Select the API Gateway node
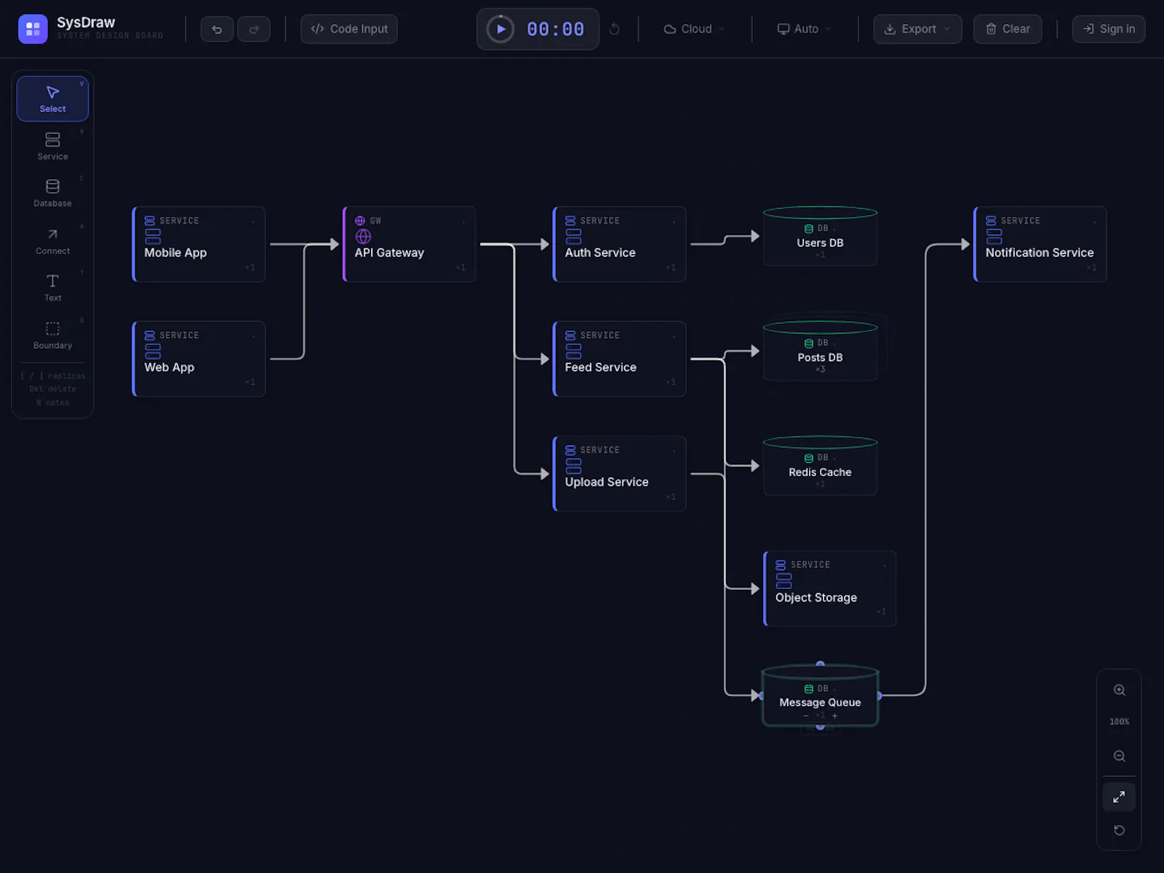The width and height of the screenshot is (1164, 873). [x=409, y=244]
